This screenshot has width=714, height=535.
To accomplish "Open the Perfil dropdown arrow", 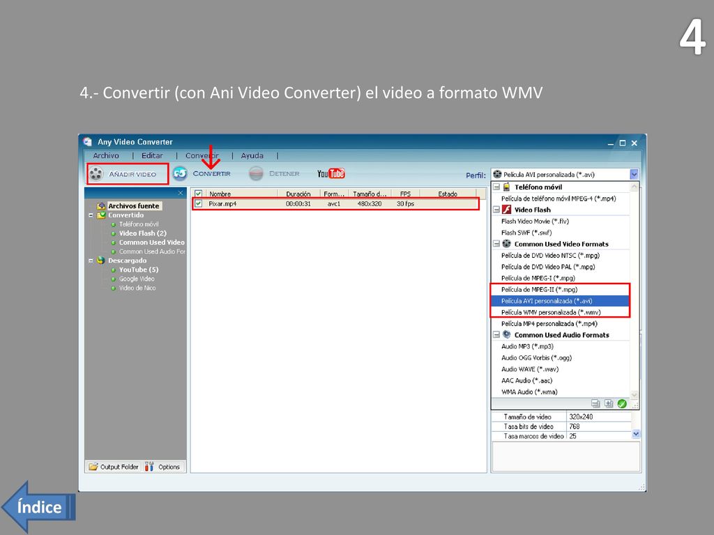I will click(634, 174).
